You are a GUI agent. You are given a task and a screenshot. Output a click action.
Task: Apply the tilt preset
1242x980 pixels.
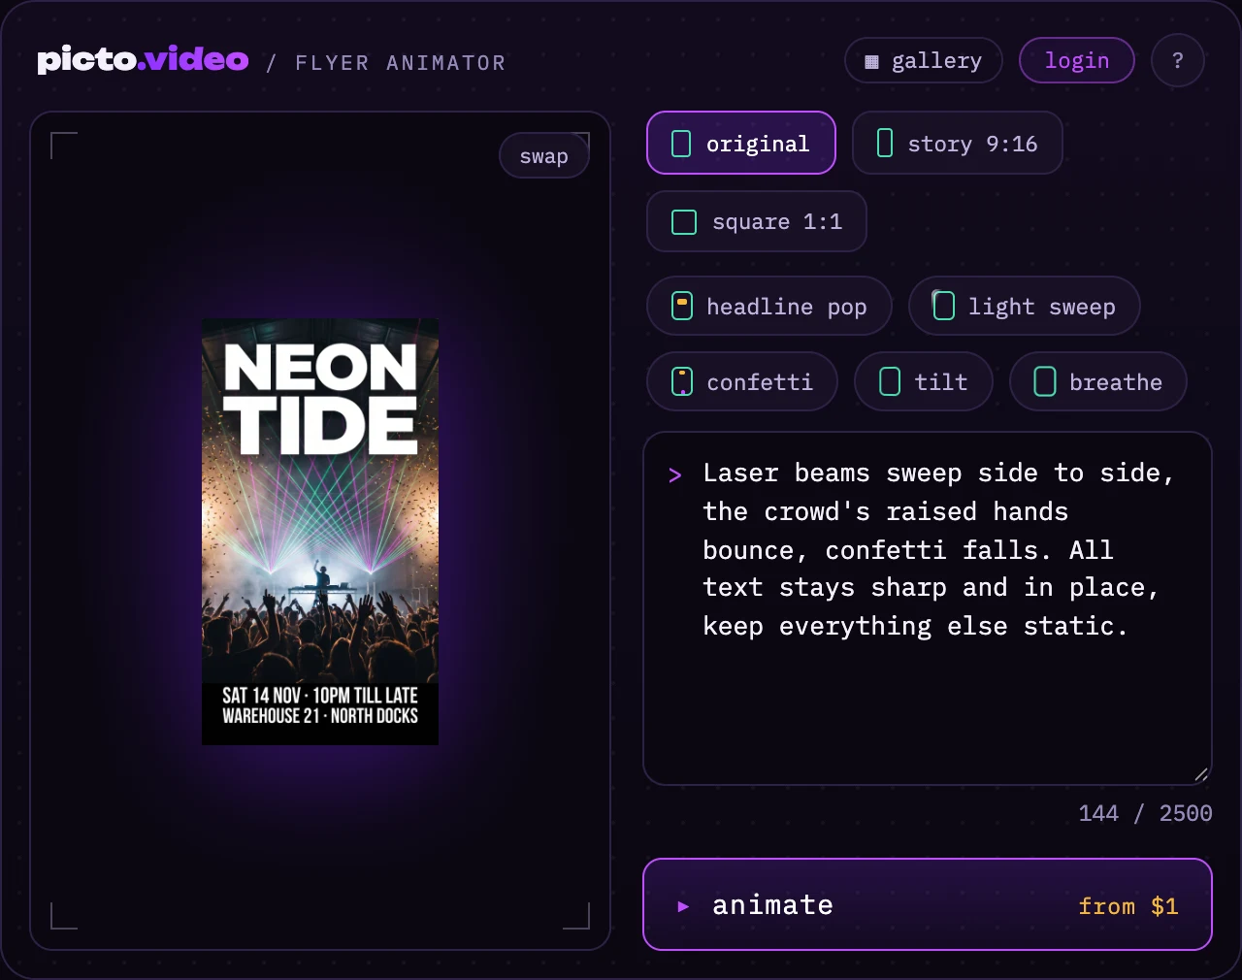tap(923, 381)
